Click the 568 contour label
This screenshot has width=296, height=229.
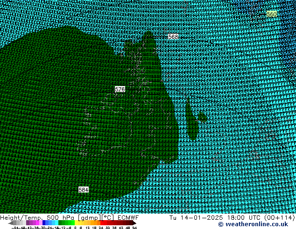[173, 36]
